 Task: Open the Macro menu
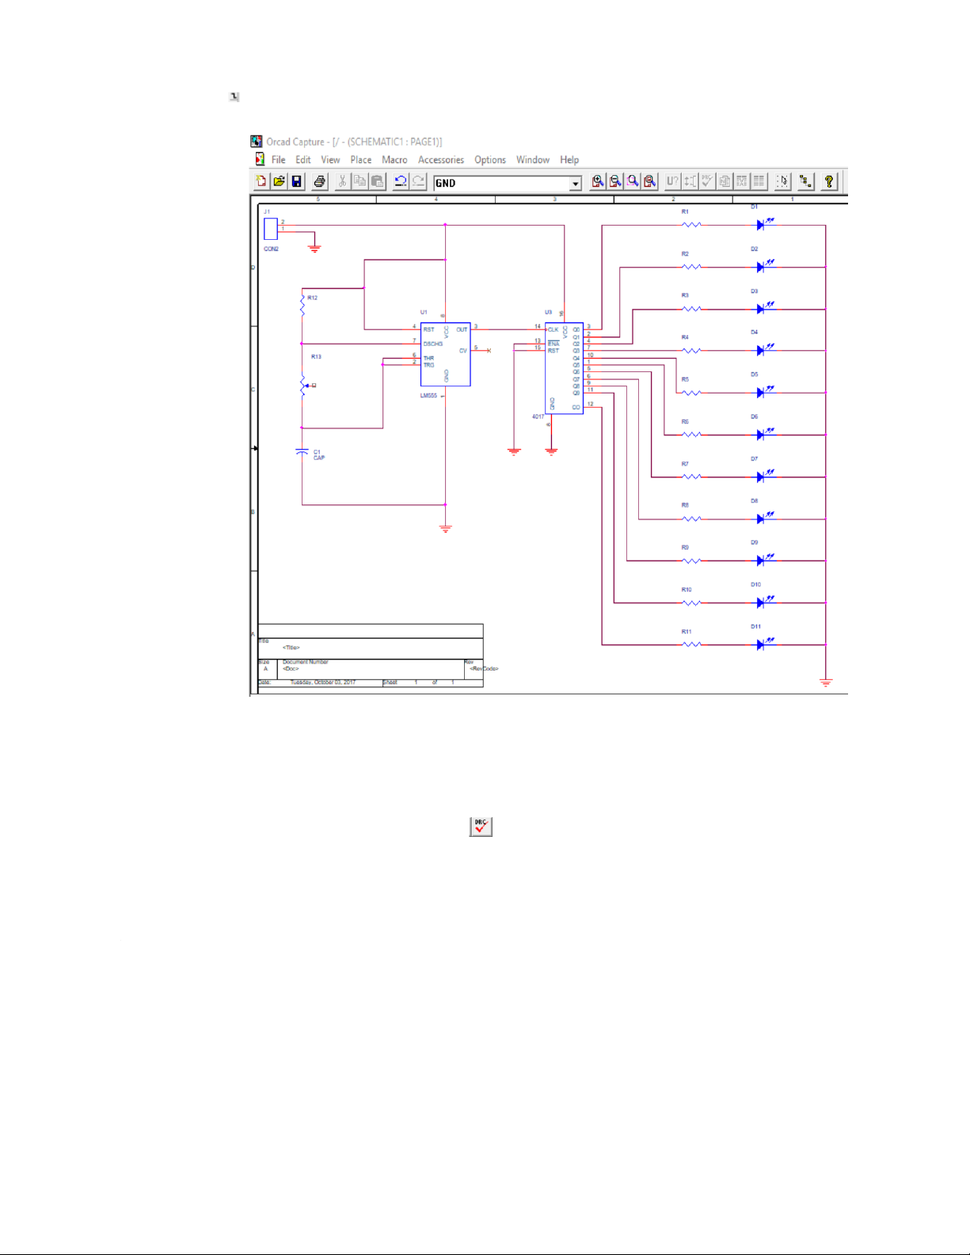394,160
